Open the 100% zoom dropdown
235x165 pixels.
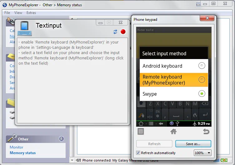pos(203,153)
